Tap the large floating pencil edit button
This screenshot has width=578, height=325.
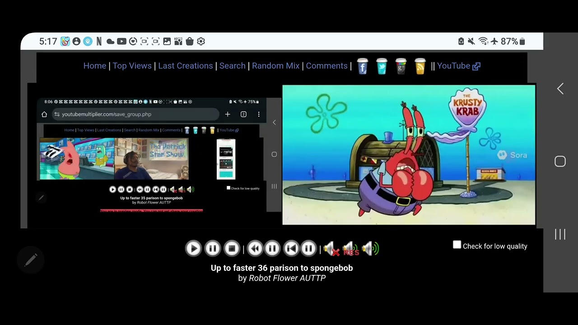click(31, 260)
